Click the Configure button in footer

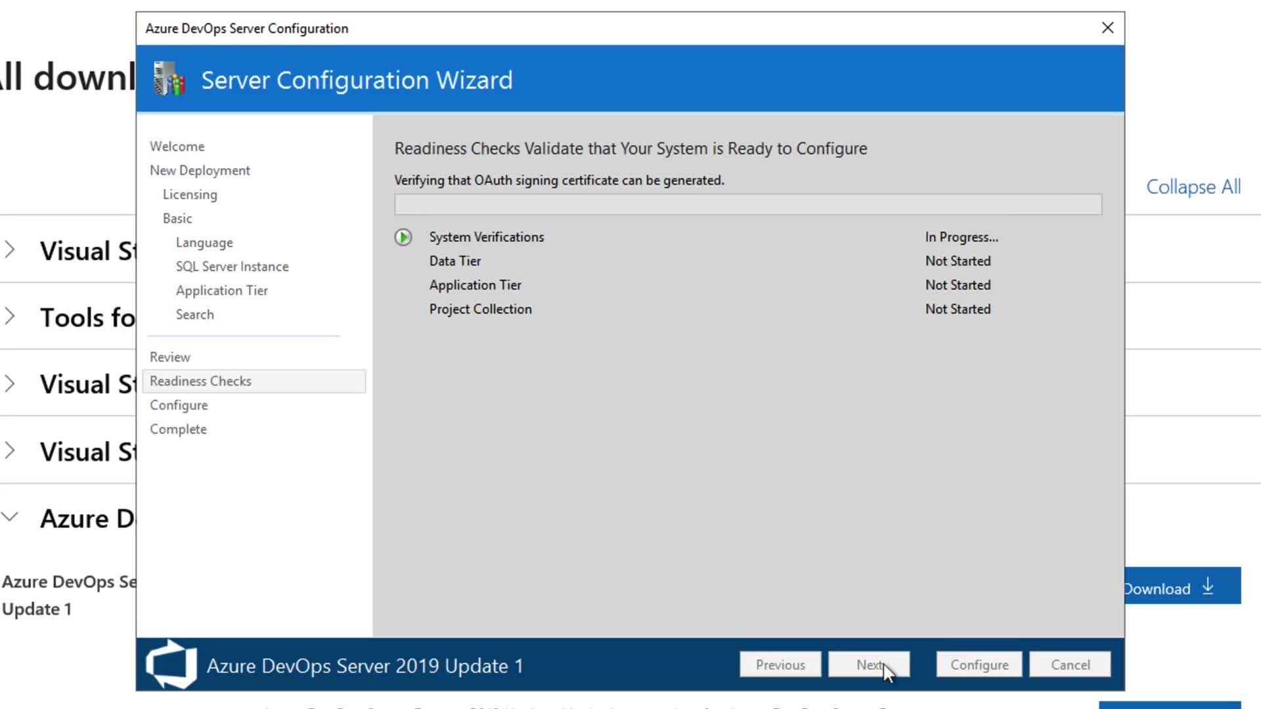[979, 664]
